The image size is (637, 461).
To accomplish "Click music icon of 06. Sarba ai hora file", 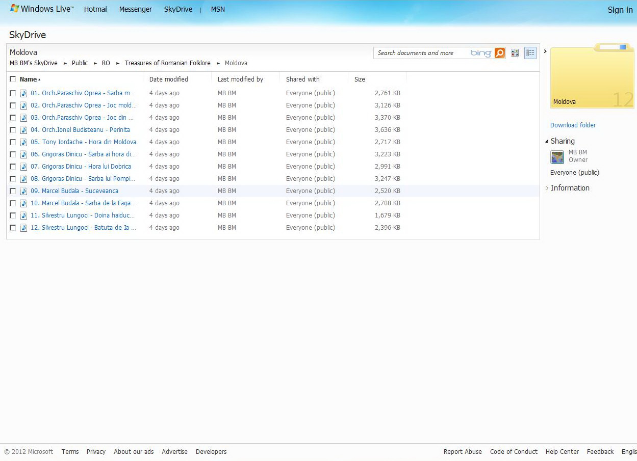I will point(23,154).
